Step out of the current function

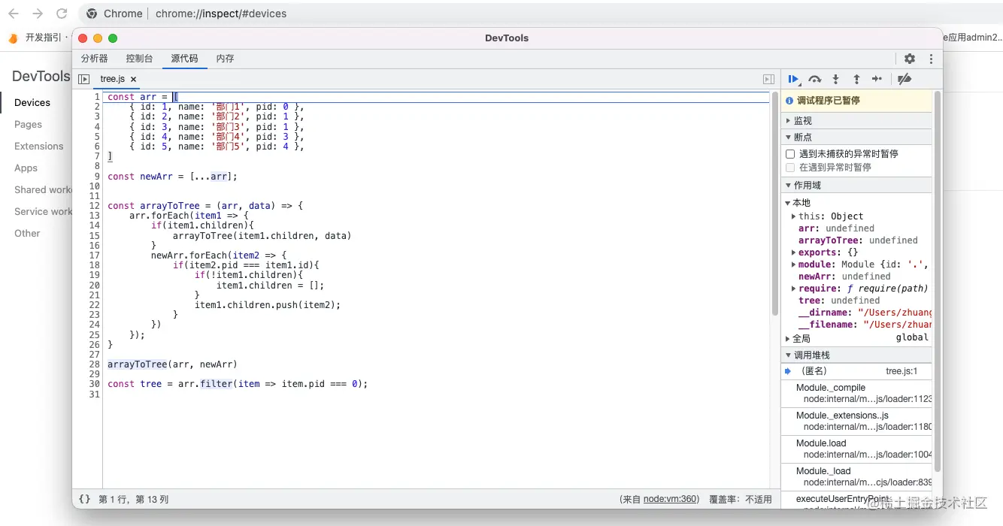point(856,79)
